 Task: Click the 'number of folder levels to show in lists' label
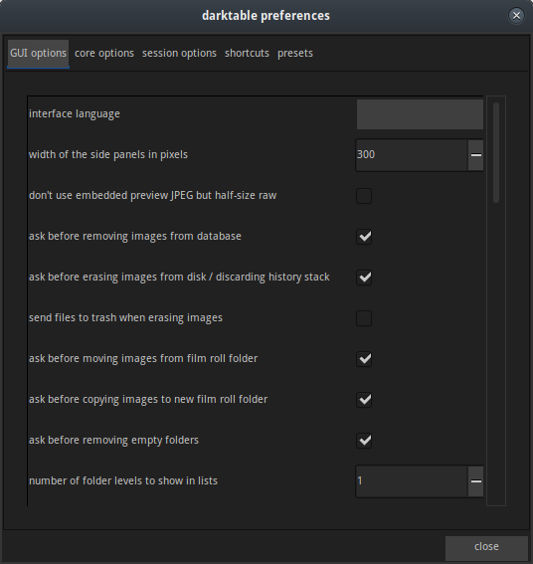123,480
